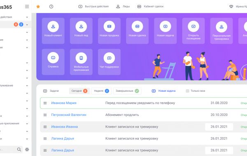Click the Новая задача card icon

tap(165, 27)
